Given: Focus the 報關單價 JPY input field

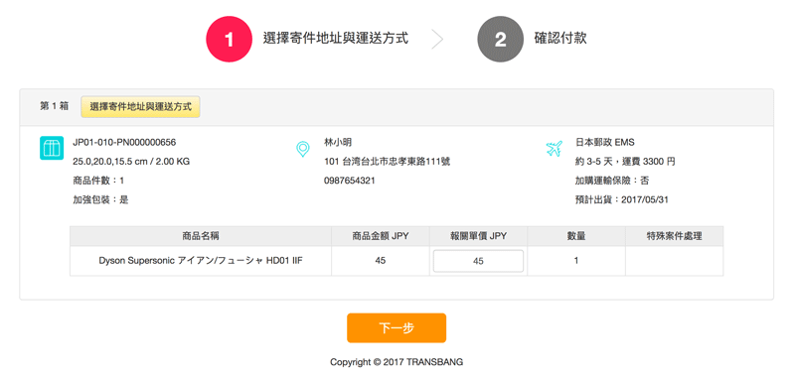Looking at the screenshot, I should pos(478,261).
